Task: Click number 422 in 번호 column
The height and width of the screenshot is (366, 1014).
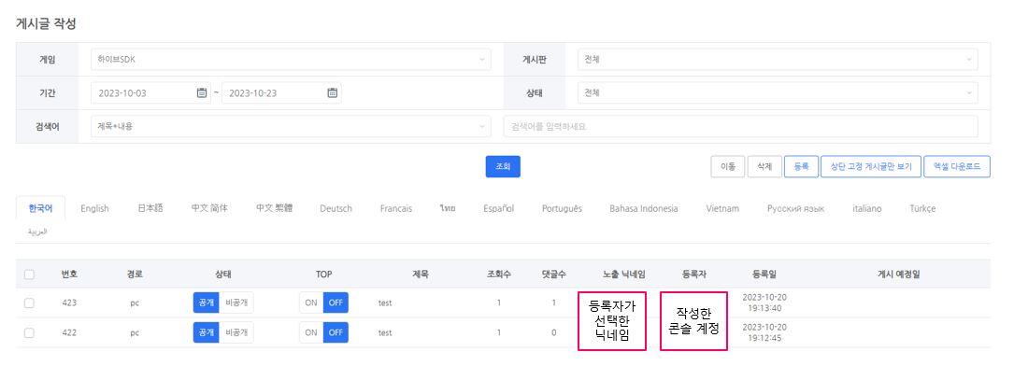Action: [x=69, y=332]
